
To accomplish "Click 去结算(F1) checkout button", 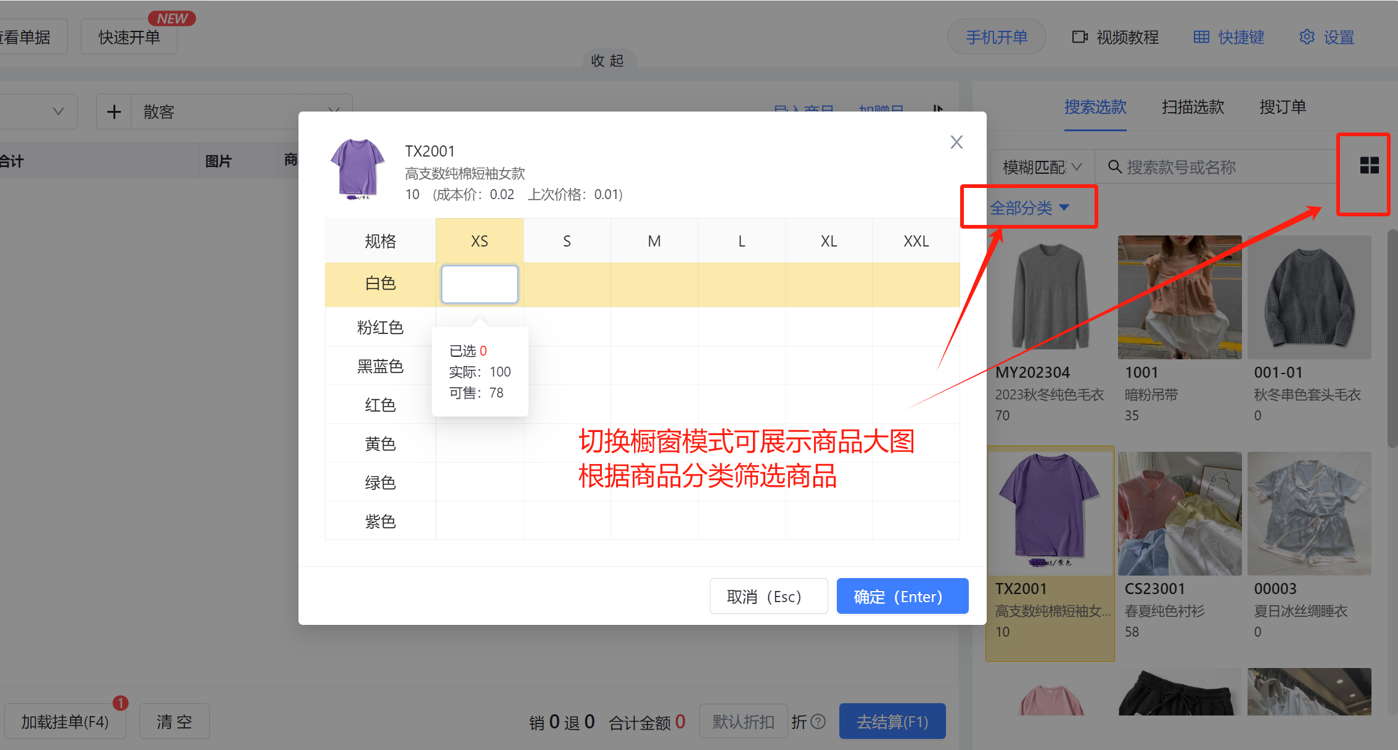I will [892, 721].
